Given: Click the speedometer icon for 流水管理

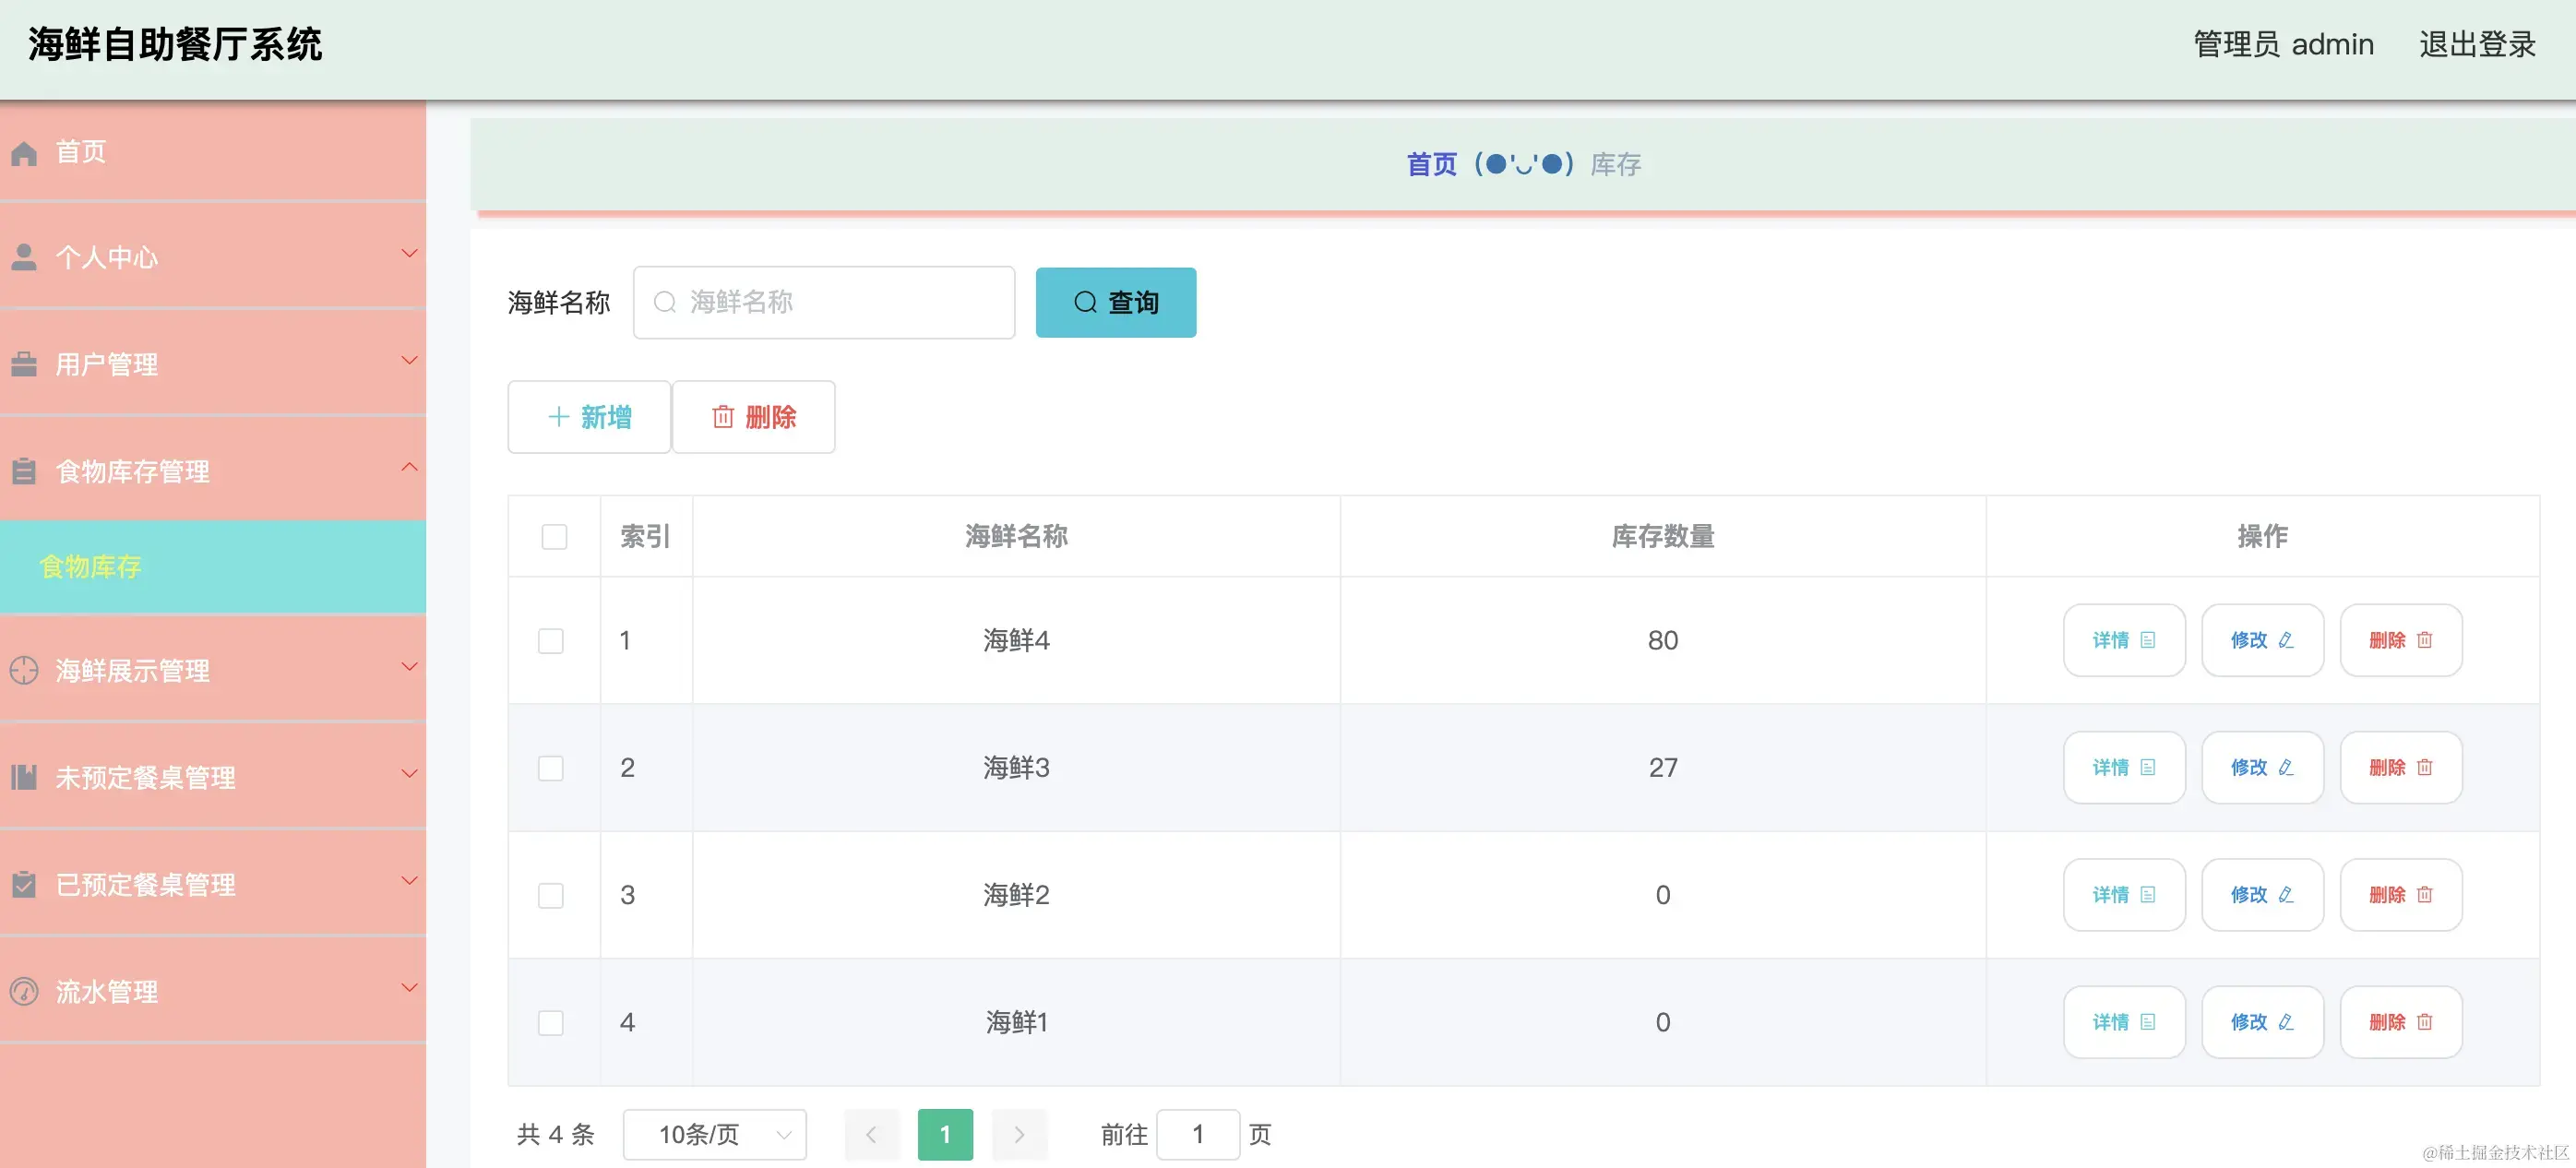Looking at the screenshot, I should click(24, 992).
